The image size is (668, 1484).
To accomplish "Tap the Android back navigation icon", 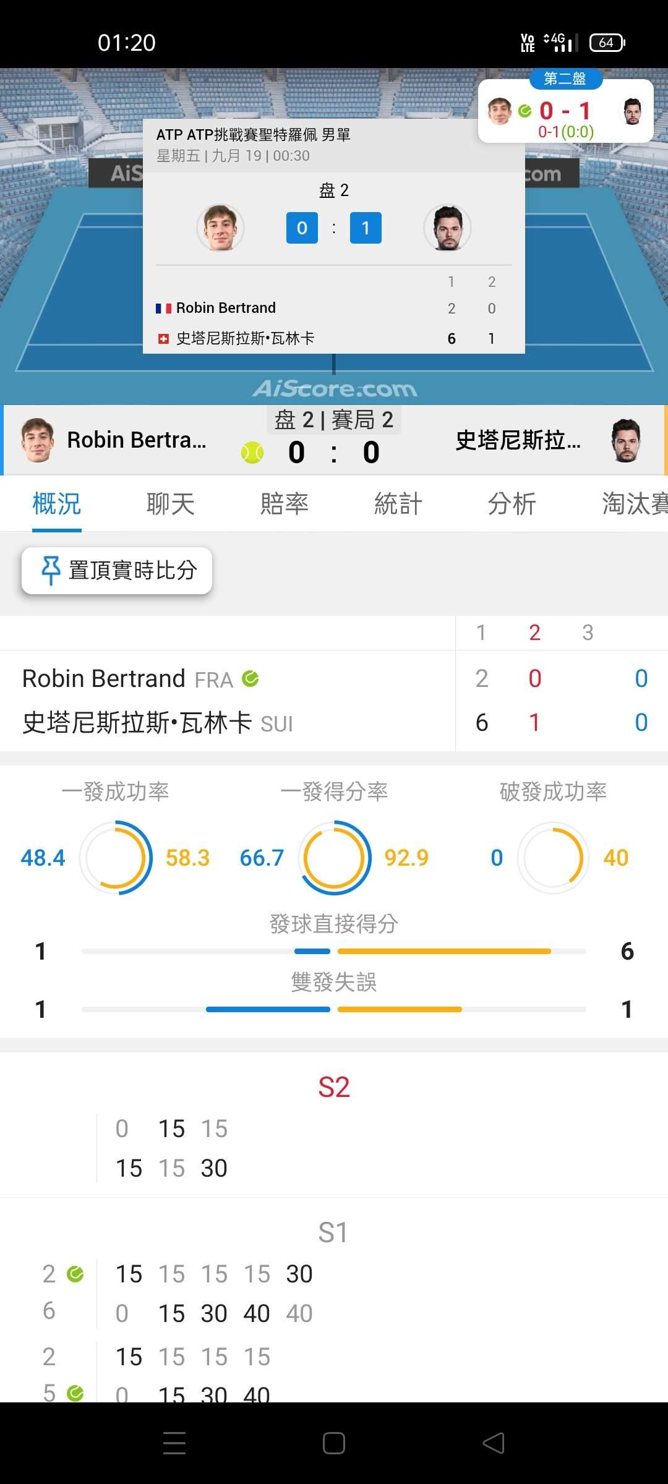I will coord(494,1443).
